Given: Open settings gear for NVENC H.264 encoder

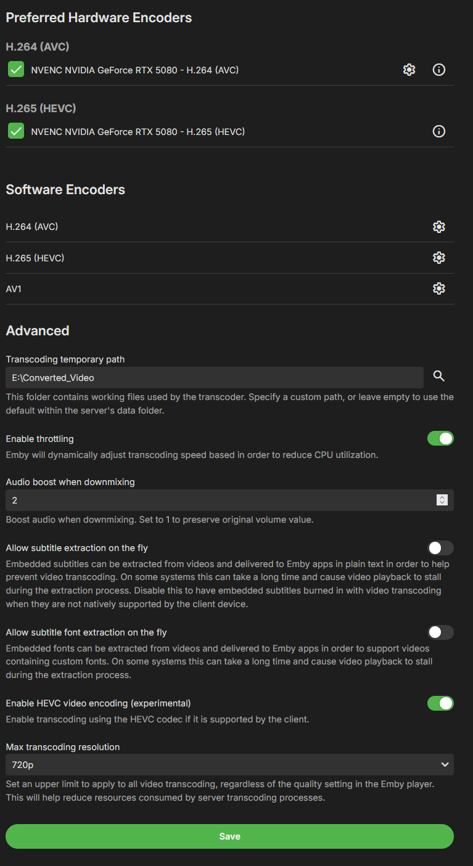Looking at the screenshot, I should pyautogui.click(x=409, y=70).
